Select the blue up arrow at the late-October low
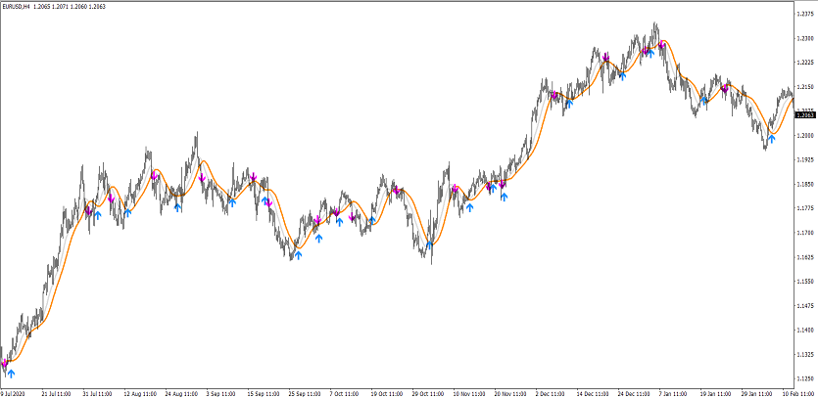This screenshot has width=818, height=398. tap(429, 243)
